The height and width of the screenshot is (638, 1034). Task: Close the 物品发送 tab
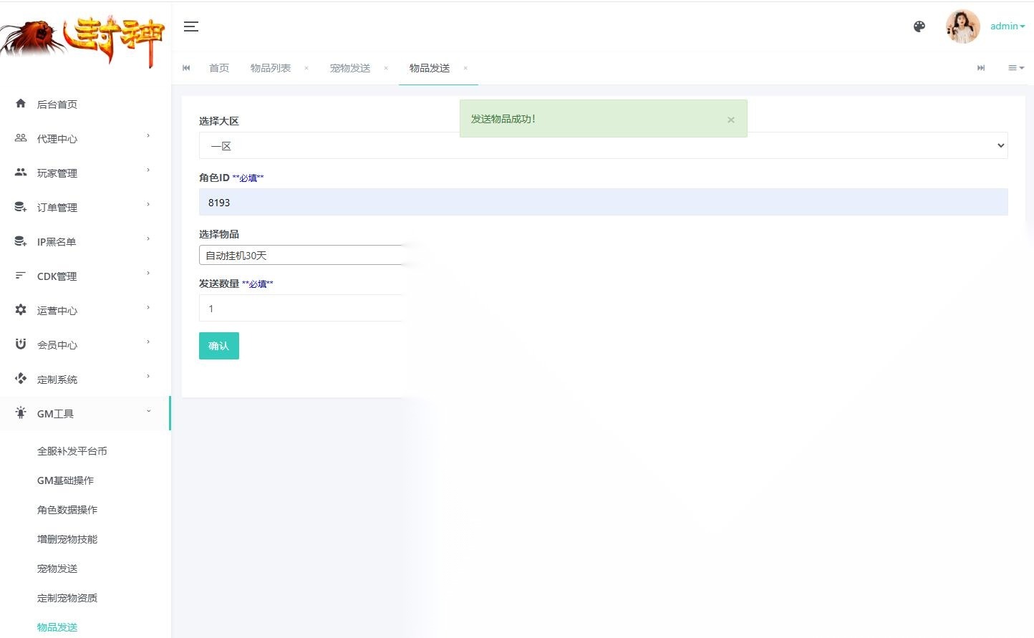465,69
